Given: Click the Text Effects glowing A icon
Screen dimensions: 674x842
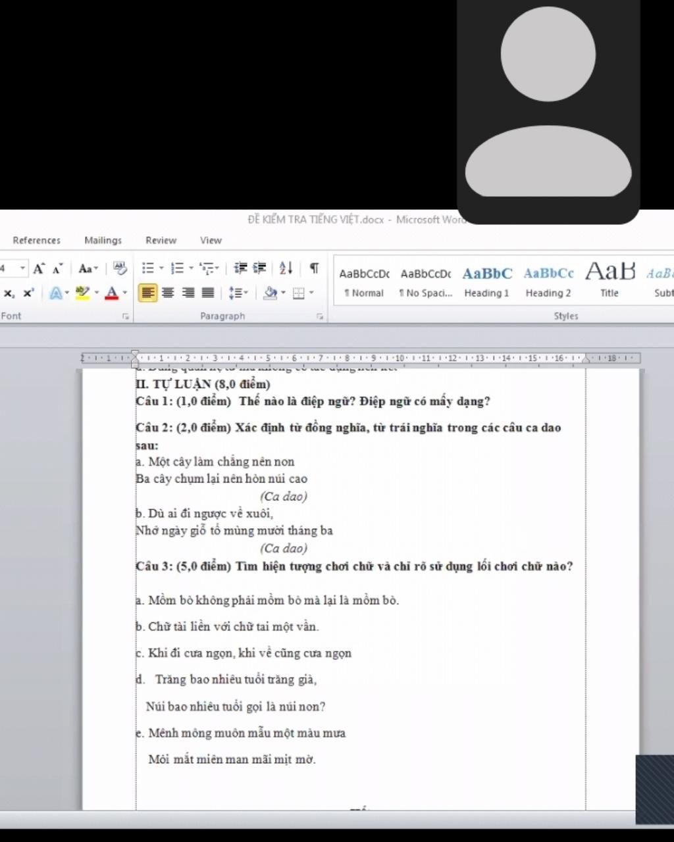Looking at the screenshot, I should (56, 293).
